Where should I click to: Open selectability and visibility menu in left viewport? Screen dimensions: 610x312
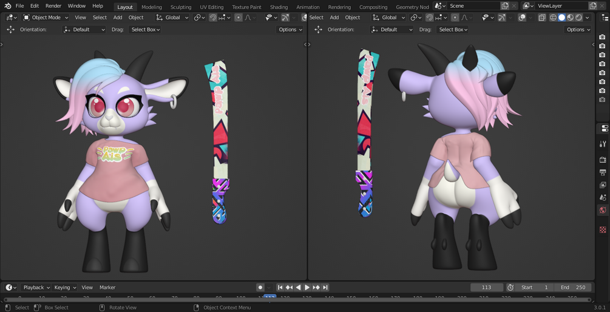[x=270, y=18]
